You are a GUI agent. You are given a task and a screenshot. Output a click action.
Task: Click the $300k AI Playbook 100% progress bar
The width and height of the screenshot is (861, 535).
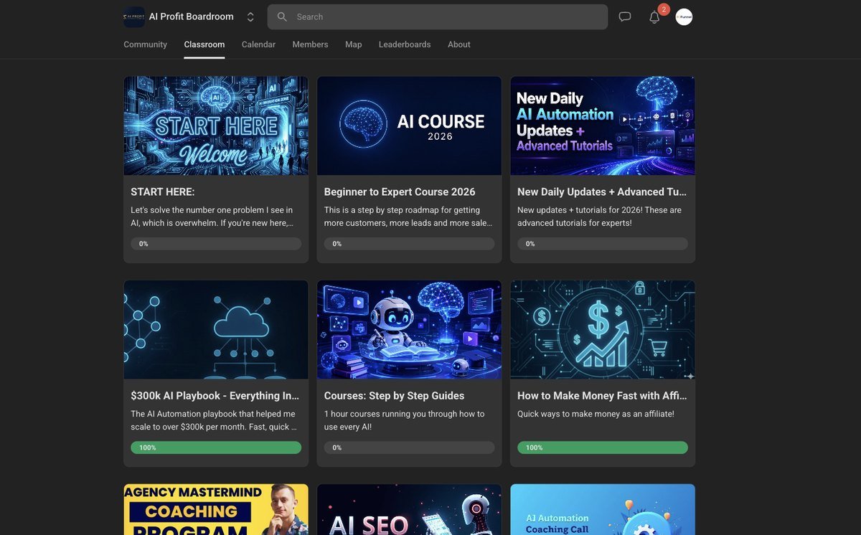click(216, 448)
